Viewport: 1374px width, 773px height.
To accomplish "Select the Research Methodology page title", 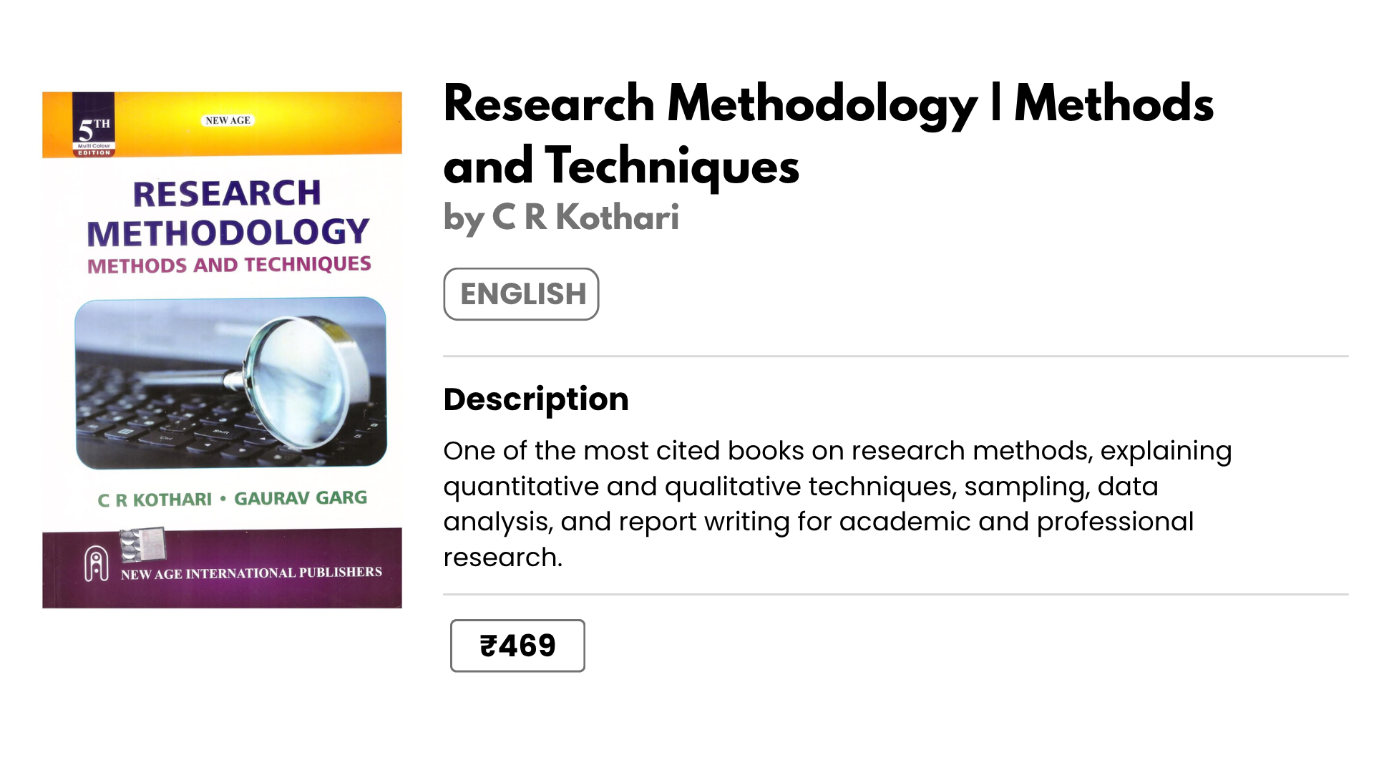I will [x=827, y=135].
